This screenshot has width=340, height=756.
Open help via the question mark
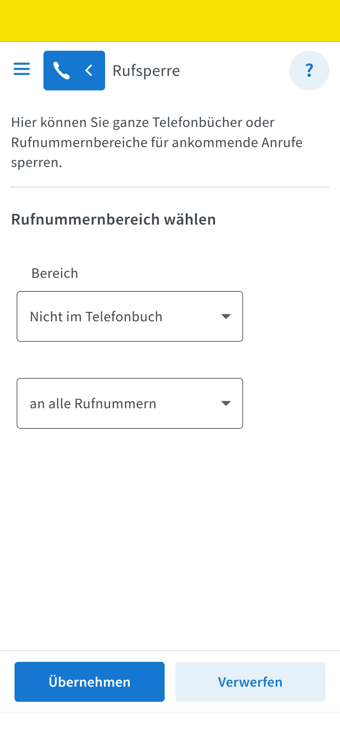[309, 70]
